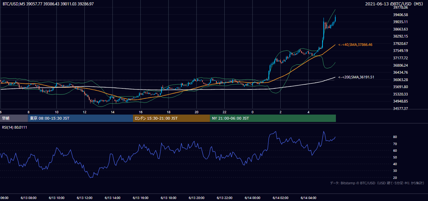Select the 6/13 08:00 bottom time label

point(28,198)
